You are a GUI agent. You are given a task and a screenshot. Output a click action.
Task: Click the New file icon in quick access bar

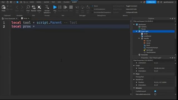coord(8,2)
